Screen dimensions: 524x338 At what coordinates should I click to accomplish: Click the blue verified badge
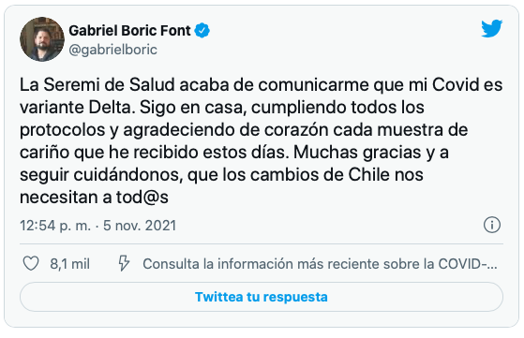[202, 30]
